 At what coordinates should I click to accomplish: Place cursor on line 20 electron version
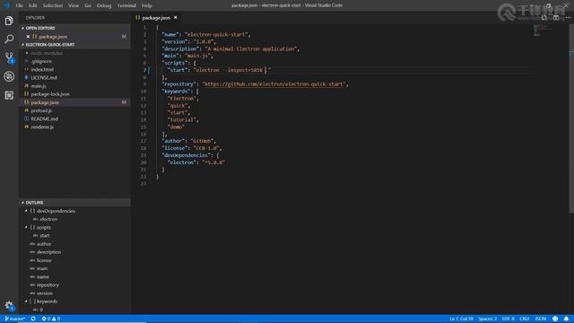point(213,162)
